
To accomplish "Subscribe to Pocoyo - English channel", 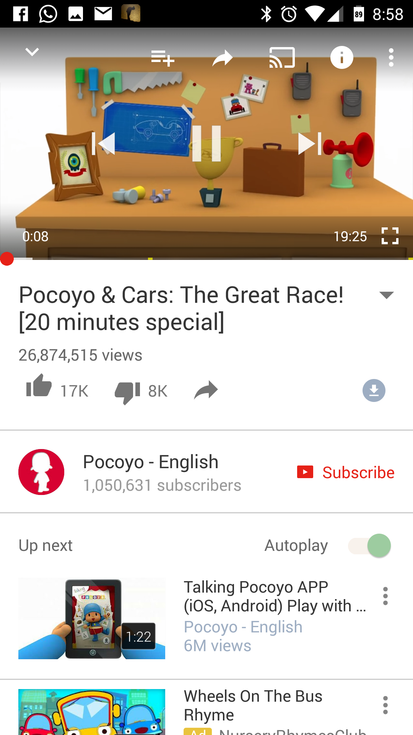I will pyautogui.click(x=346, y=472).
